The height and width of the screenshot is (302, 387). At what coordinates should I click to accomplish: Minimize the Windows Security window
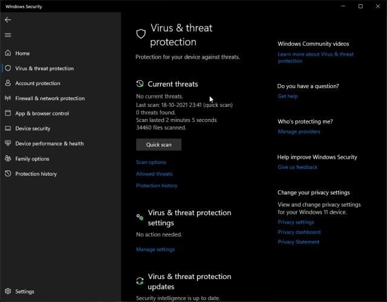[343, 6]
